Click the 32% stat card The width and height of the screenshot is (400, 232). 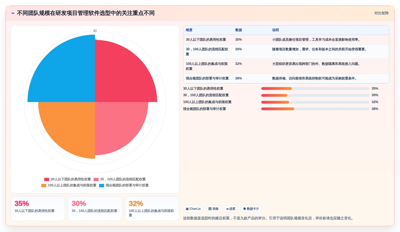(x=152, y=209)
